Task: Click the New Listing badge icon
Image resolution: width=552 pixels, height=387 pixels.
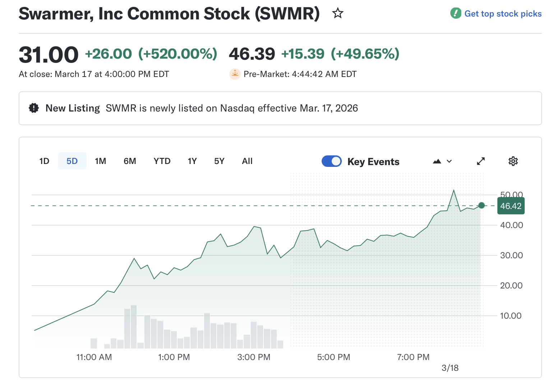Action: [x=33, y=108]
